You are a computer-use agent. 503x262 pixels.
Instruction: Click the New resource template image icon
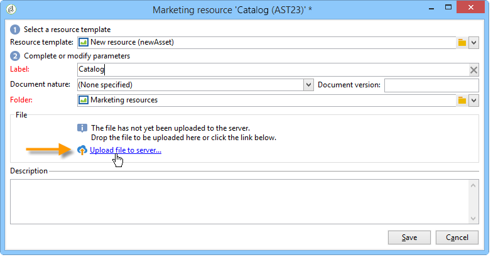[x=84, y=42]
